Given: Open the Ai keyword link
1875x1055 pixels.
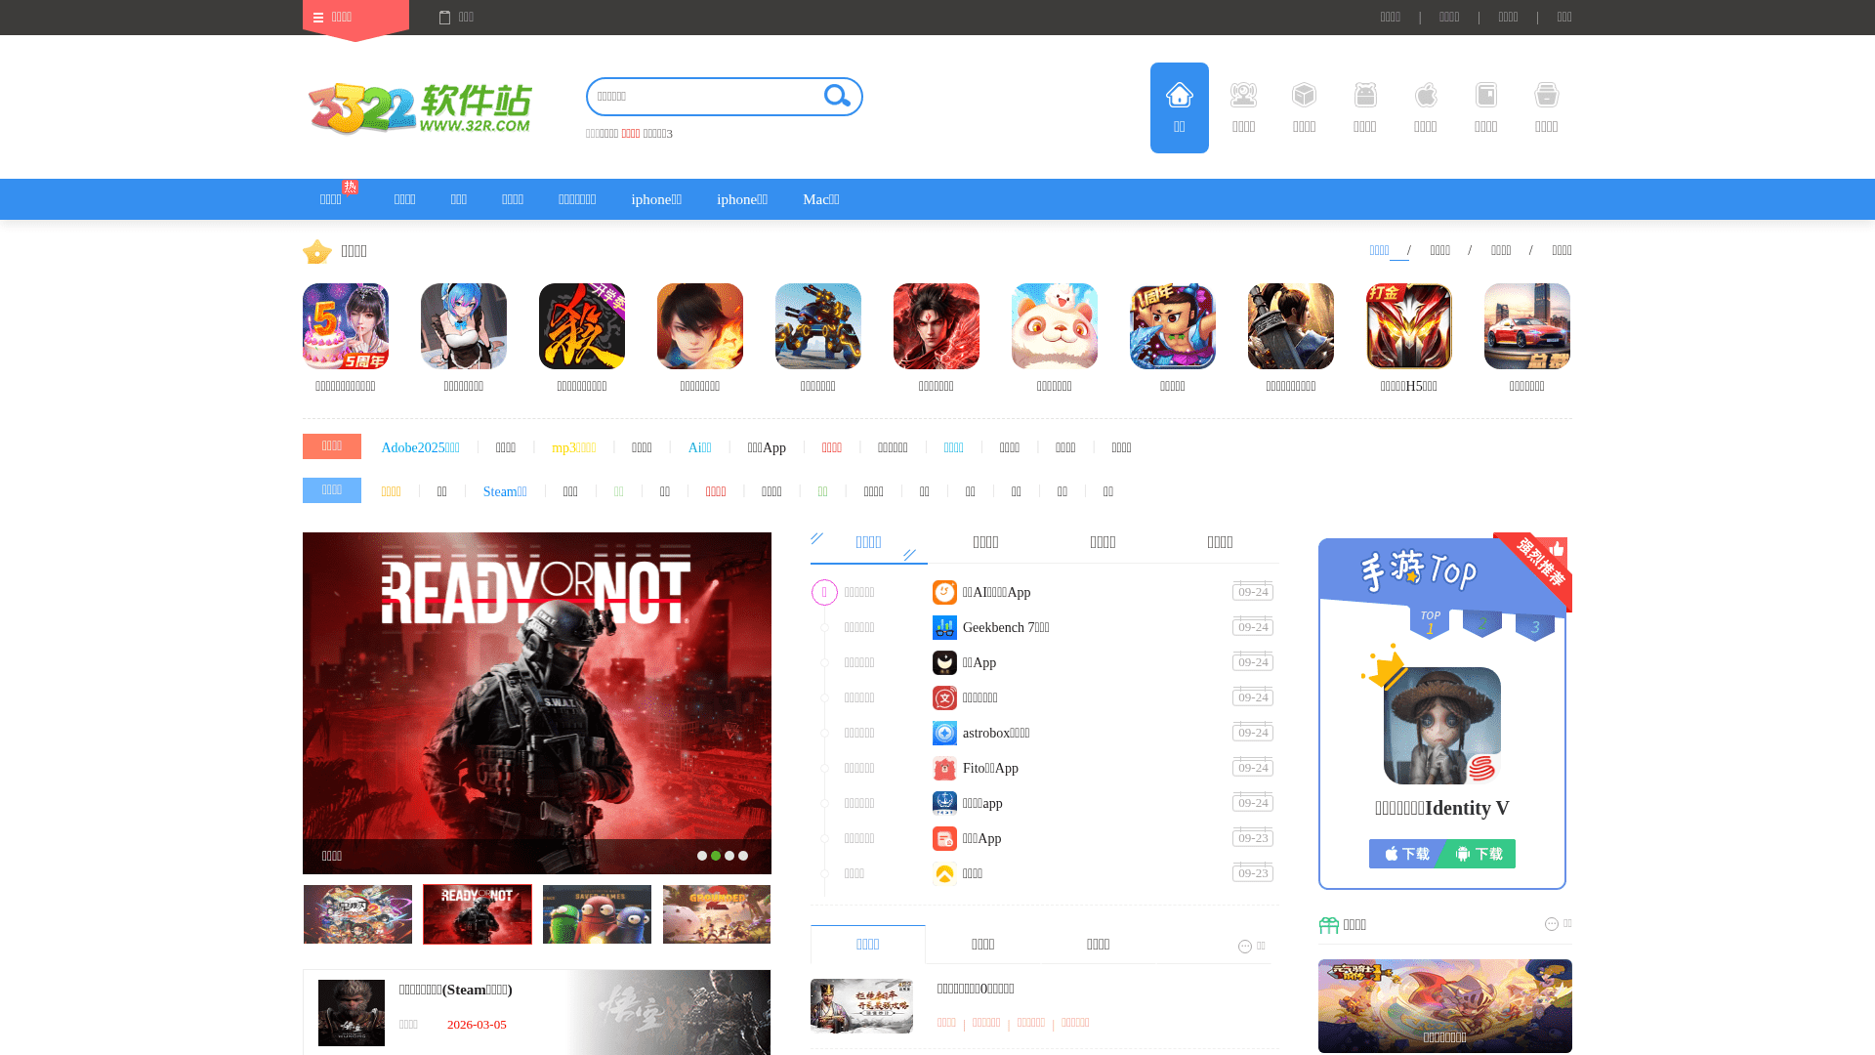Looking at the screenshot, I should (x=700, y=447).
